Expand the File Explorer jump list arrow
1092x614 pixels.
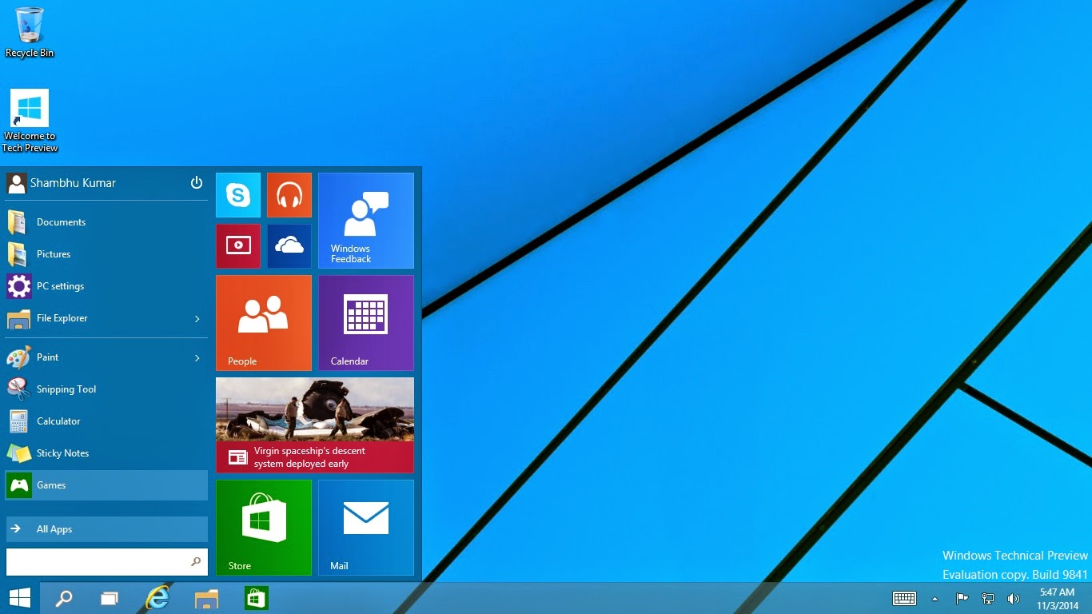click(197, 319)
